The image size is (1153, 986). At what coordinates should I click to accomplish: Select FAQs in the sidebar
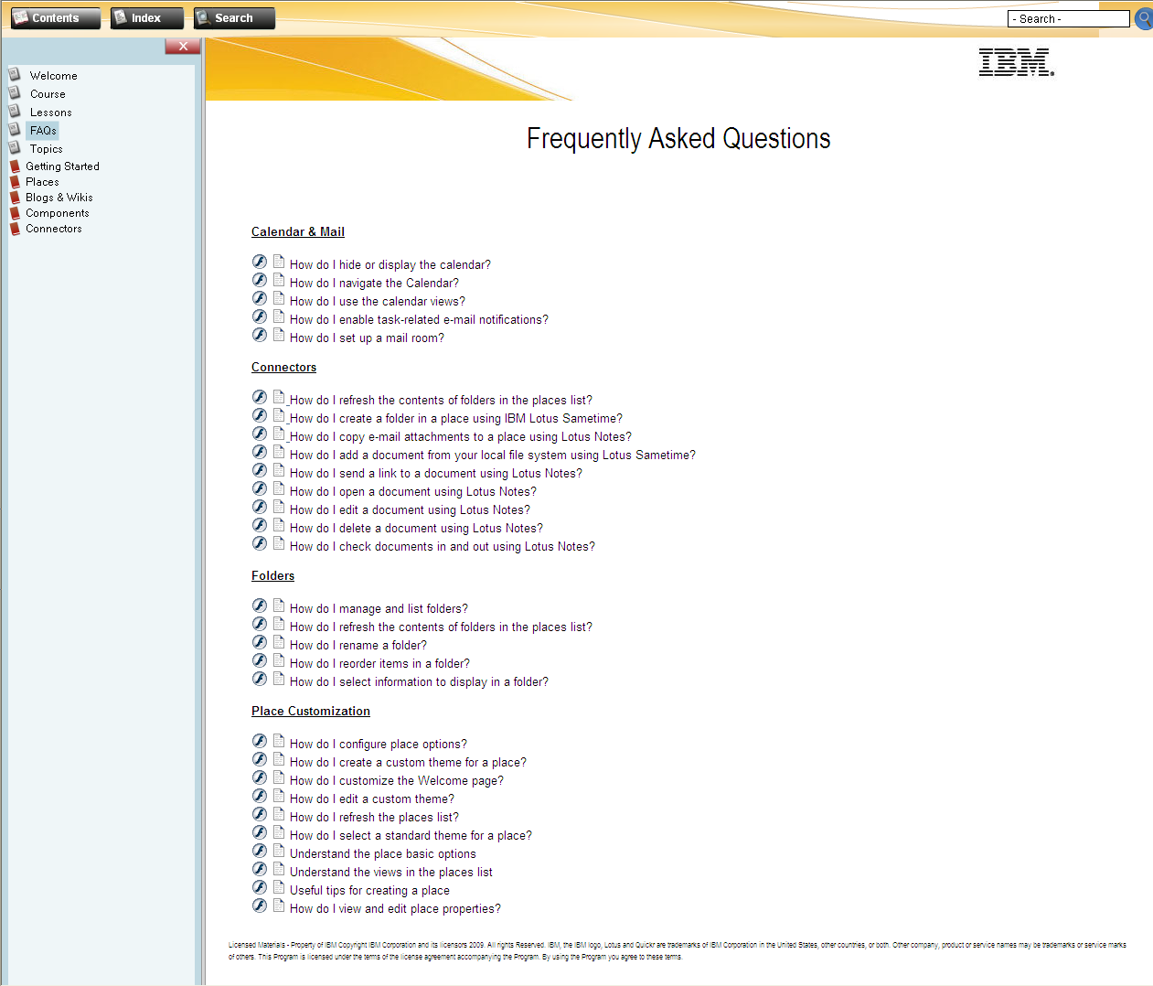click(43, 131)
